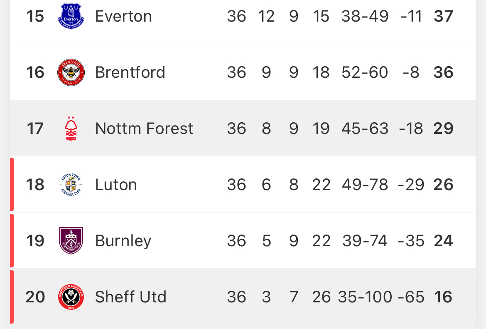Select Luton's 26 points total

(x=444, y=185)
